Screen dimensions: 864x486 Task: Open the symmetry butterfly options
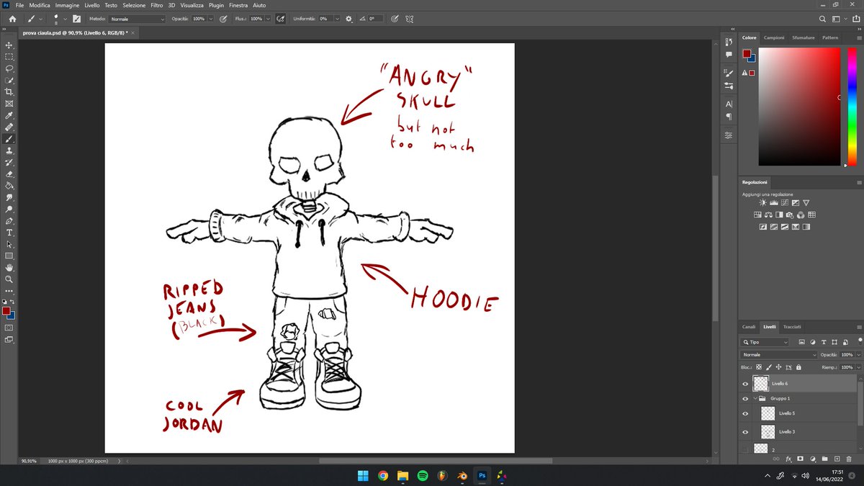410,19
